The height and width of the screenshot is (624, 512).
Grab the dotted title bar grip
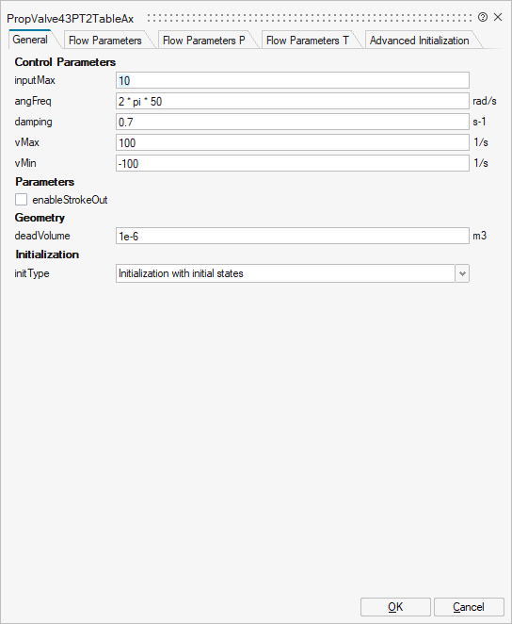pyautogui.click(x=310, y=18)
